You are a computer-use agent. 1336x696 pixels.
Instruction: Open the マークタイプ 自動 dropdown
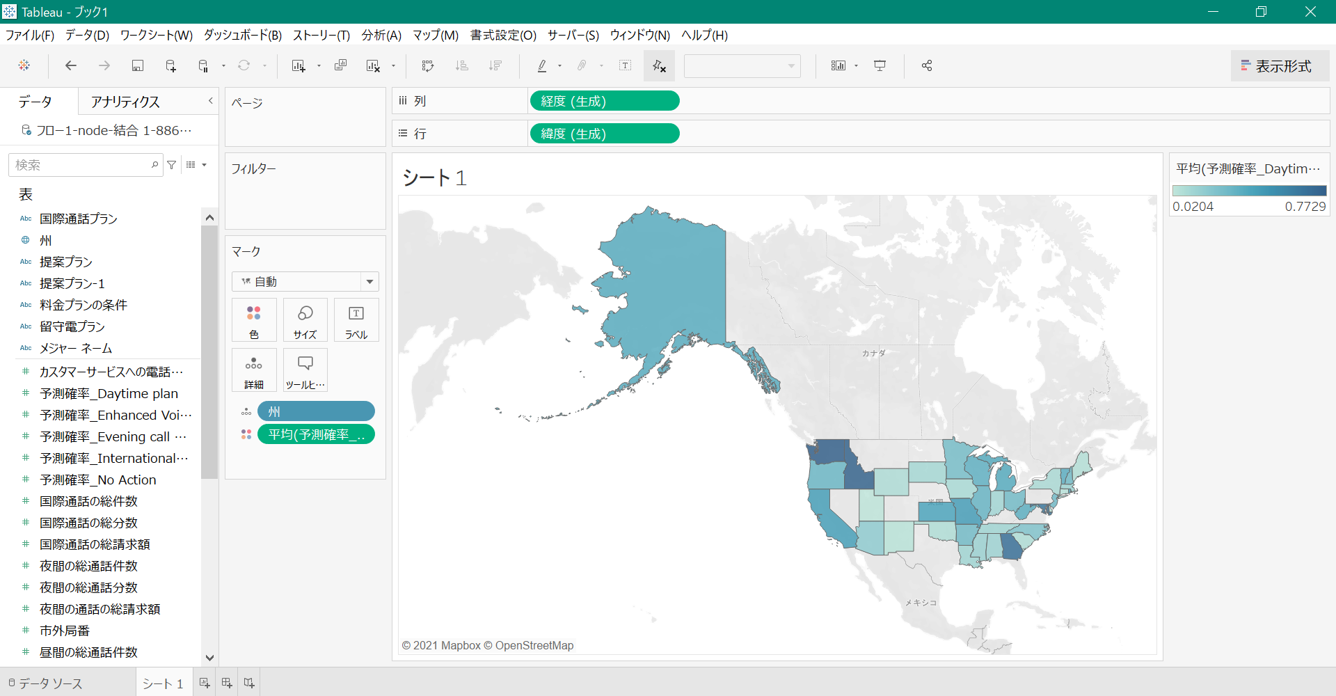pyautogui.click(x=369, y=281)
